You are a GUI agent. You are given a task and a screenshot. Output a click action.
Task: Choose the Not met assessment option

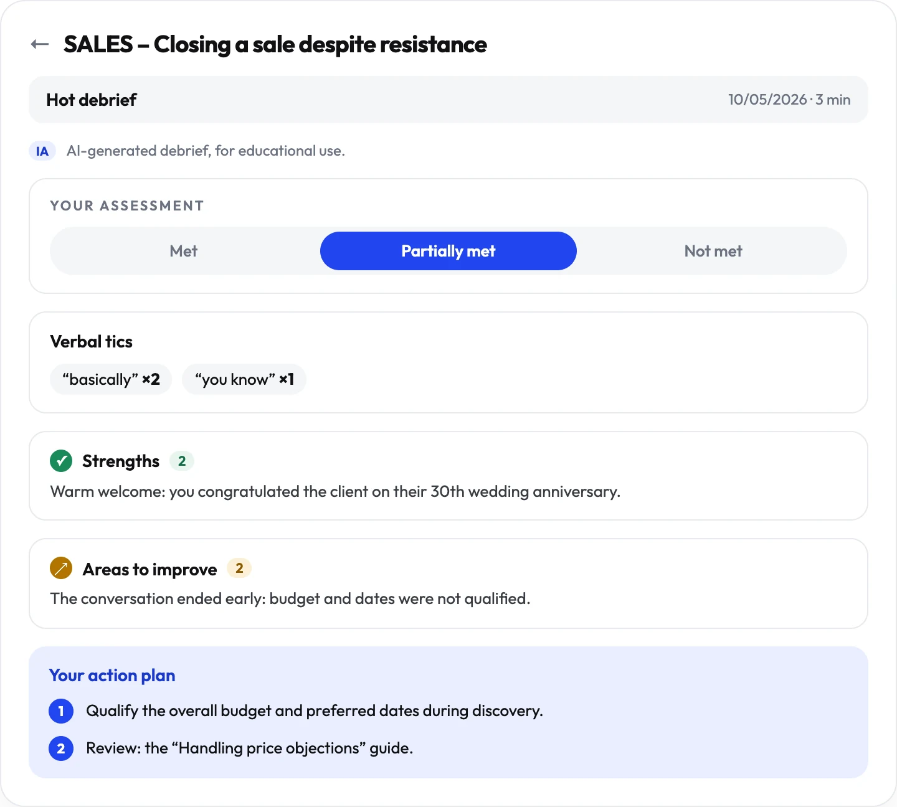[713, 251]
